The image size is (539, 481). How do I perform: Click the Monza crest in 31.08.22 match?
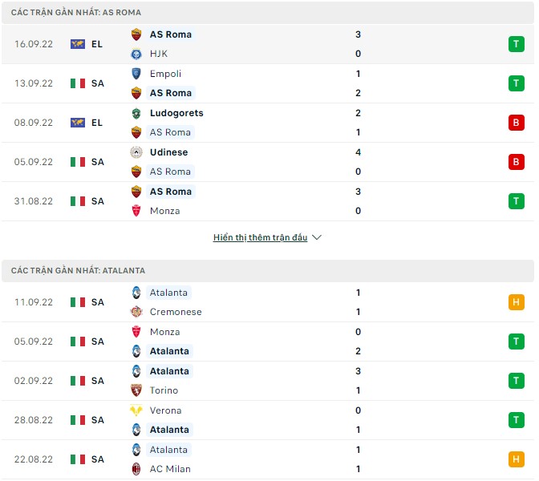(136, 211)
